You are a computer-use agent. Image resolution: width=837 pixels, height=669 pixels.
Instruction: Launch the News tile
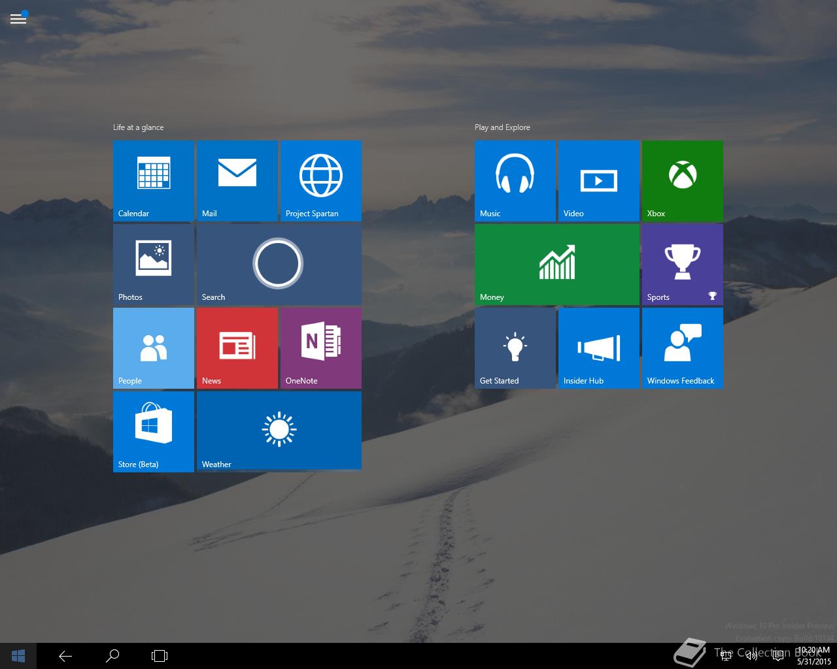point(237,348)
